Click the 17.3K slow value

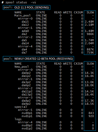point(89,101)
